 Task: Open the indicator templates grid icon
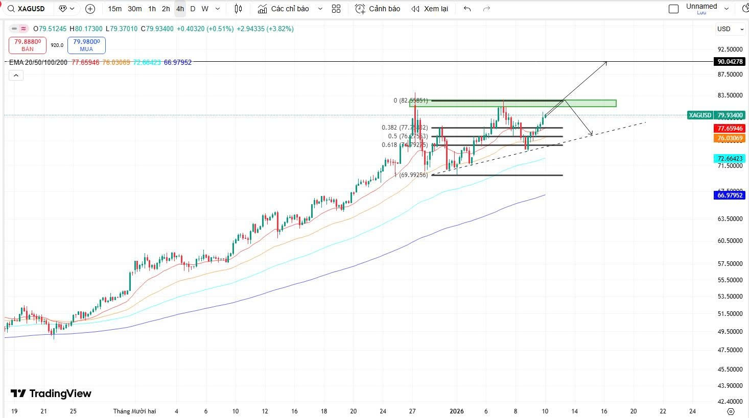tap(336, 9)
